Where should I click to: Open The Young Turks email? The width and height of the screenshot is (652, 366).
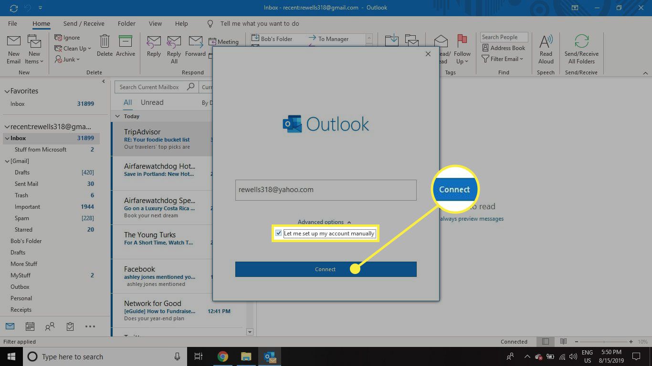[x=162, y=242]
